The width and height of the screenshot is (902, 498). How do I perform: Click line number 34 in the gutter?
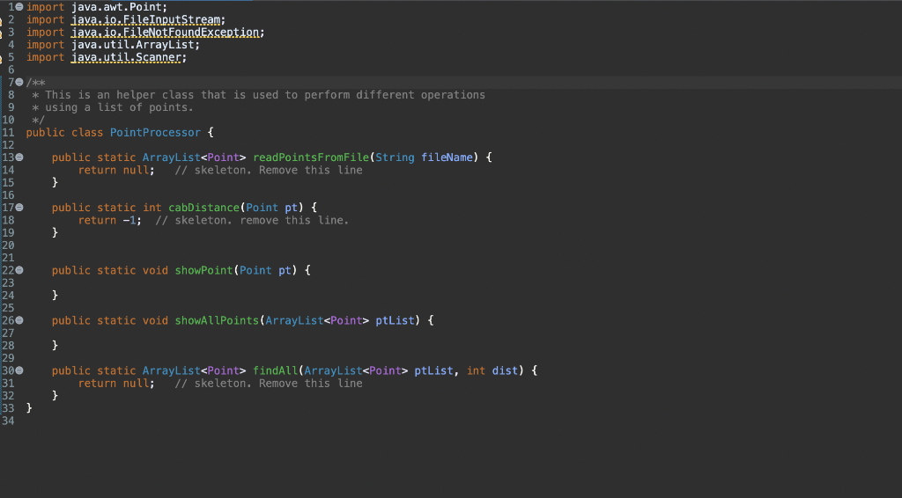[x=8, y=421]
